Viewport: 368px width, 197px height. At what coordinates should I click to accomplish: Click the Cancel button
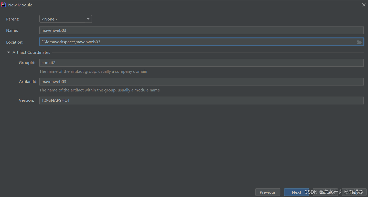click(x=325, y=192)
